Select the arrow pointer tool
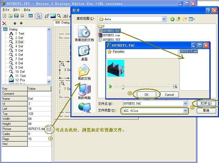 point(39,16)
